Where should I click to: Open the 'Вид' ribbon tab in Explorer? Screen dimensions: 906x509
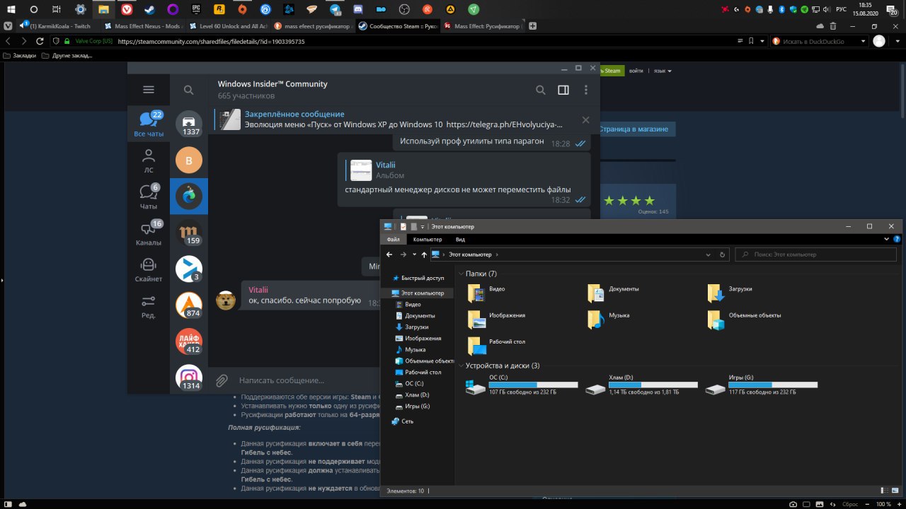coord(460,240)
